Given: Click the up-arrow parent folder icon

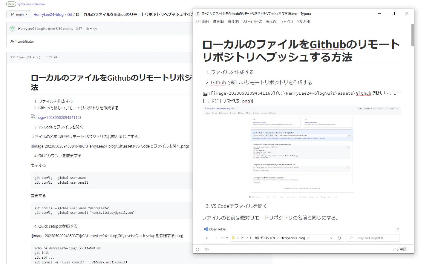Looking at the screenshot, I should [x=227, y=238].
